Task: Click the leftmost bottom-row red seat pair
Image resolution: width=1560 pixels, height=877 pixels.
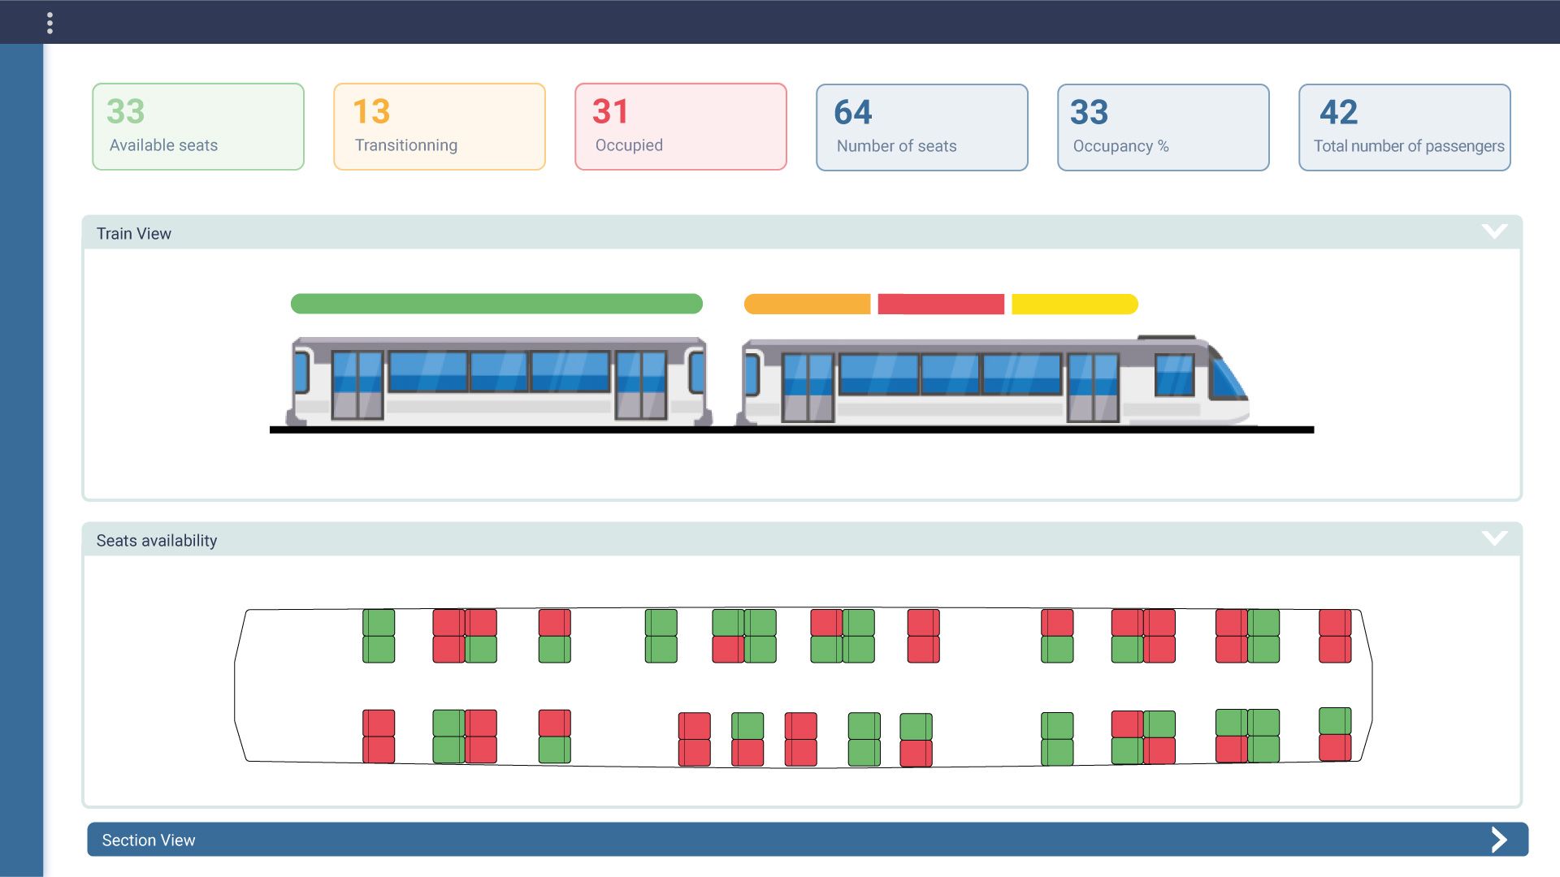Action: point(379,737)
